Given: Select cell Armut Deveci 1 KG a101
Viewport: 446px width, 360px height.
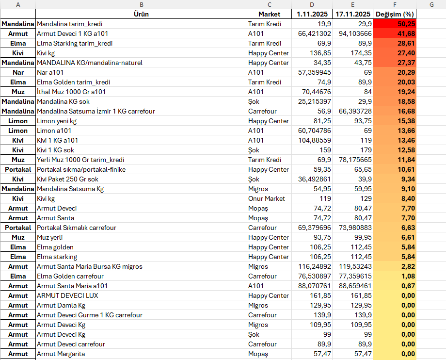Looking at the screenshot, I should 142,33.
